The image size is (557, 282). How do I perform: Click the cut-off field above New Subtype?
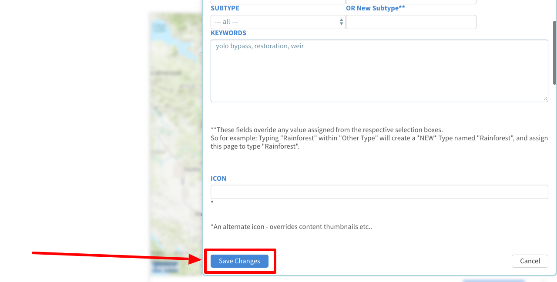[411, 2]
